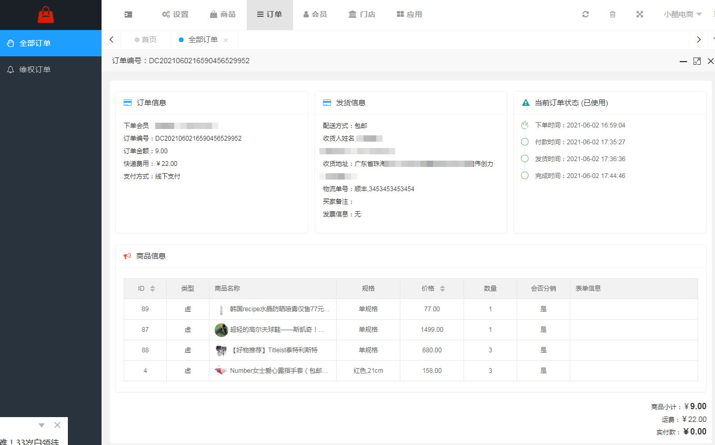Click the 顺丰 tracking number 3453453453454
This screenshot has height=445, width=715.
(x=391, y=189)
